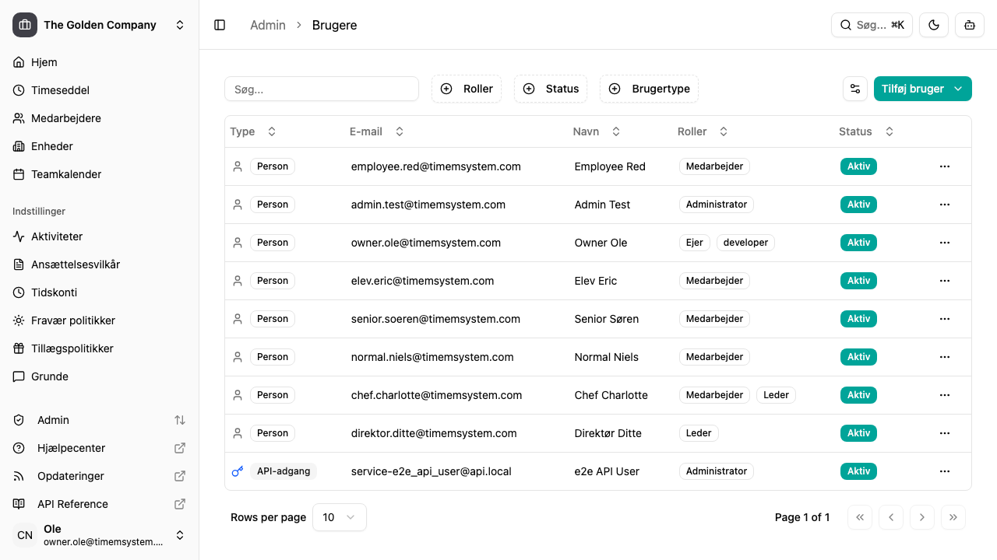
Task: Toggle the sidebar panel icon
Action: click(220, 25)
